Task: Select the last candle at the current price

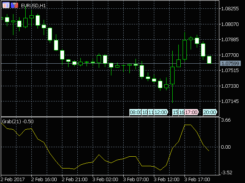Action: click(x=209, y=60)
